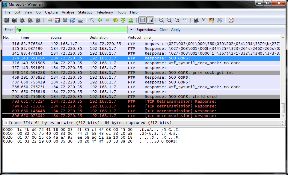Reload the current capture file
This screenshot has height=175, width=288.
click(73, 20)
